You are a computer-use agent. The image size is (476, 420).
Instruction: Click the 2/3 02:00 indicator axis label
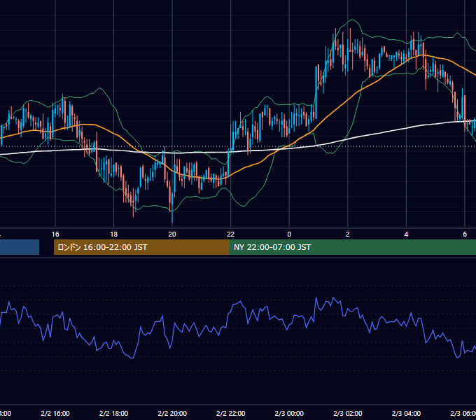coord(348,413)
